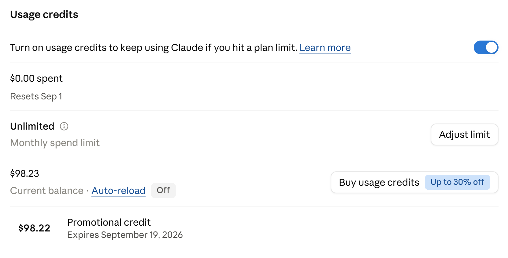Click the usage credits description sentence
508x258 pixels.
(x=154, y=48)
